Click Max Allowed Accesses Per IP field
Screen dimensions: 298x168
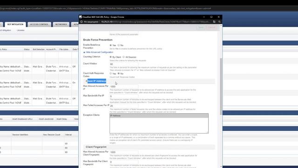tap(124, 86)
